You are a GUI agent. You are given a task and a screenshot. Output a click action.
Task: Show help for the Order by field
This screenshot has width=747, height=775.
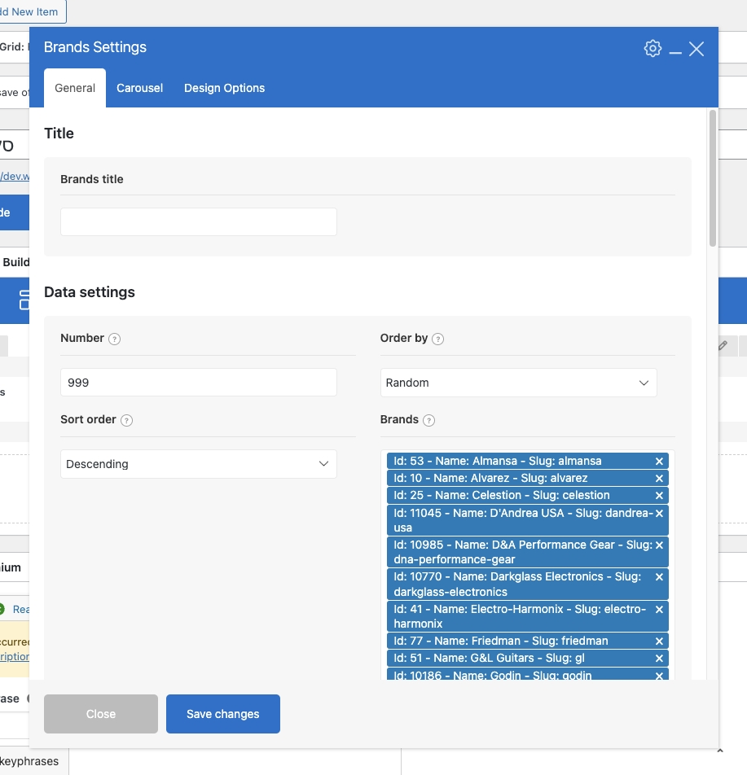(437, 339)
